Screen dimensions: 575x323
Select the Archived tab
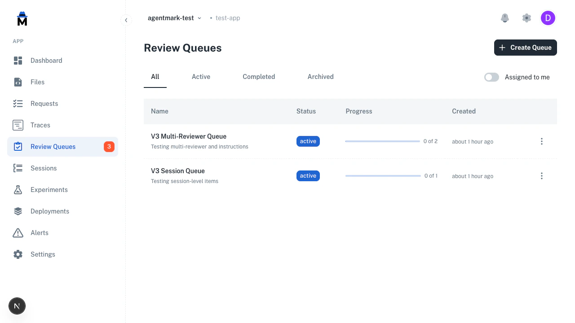(320, 76)
